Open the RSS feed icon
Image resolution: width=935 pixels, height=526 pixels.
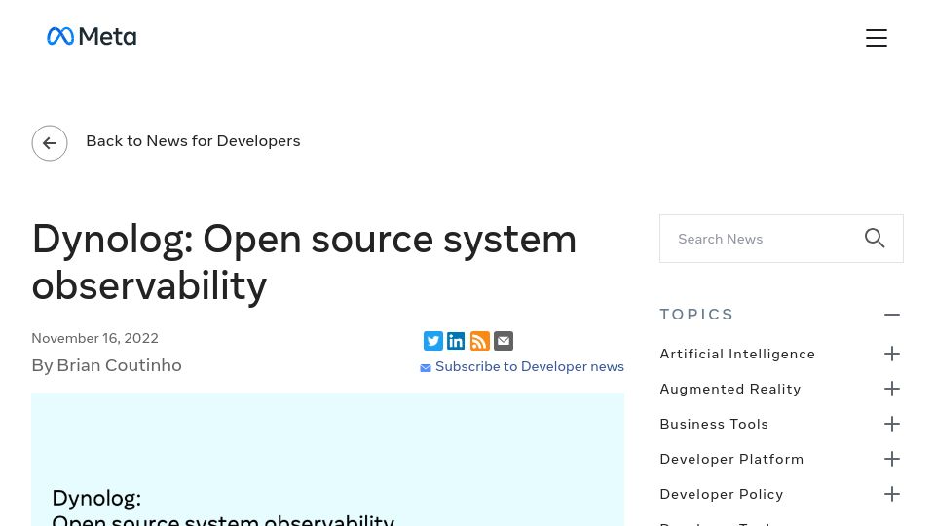(x=480, y=341)
